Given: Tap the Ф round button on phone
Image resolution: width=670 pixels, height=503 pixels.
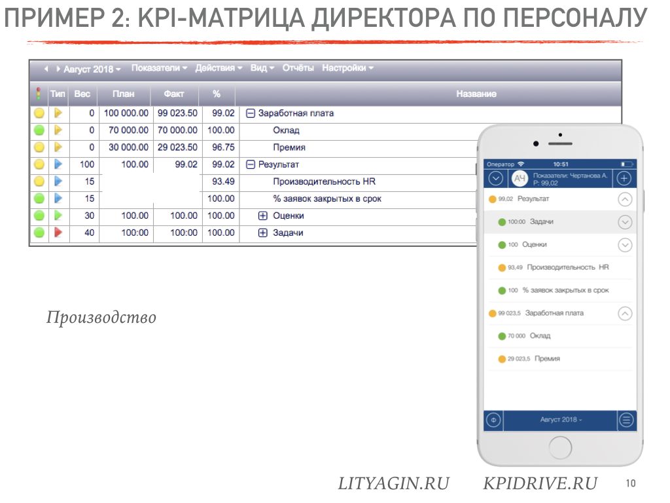Looking at the screenshot, I should pos(493,420).
